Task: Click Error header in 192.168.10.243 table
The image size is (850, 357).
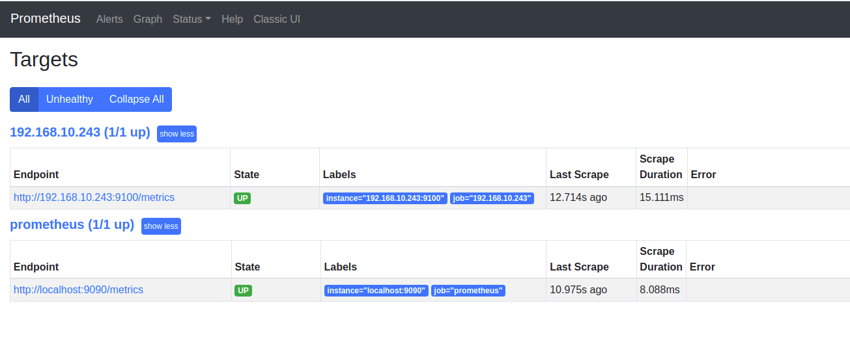Action: (x=703, y=174)
